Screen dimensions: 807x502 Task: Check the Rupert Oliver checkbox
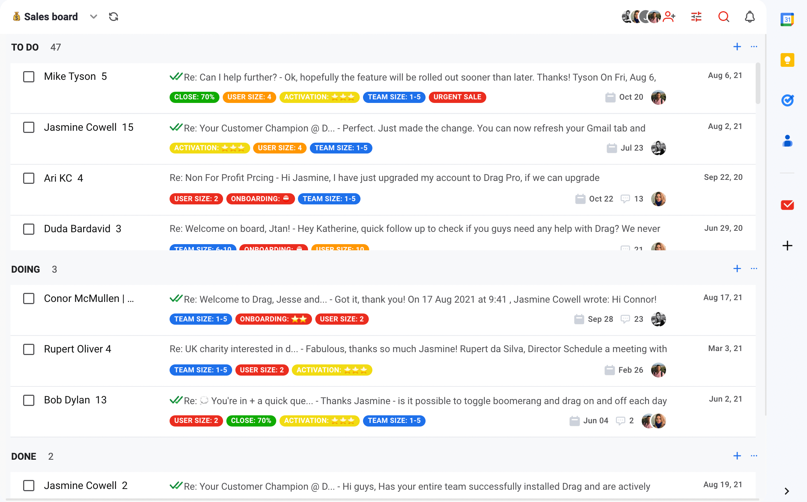click(x=29, y=350)
